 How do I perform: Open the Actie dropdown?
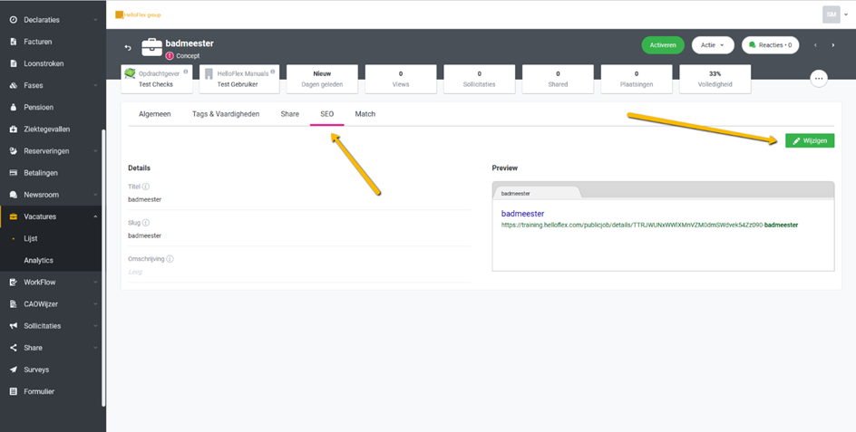tap(712, 45)
